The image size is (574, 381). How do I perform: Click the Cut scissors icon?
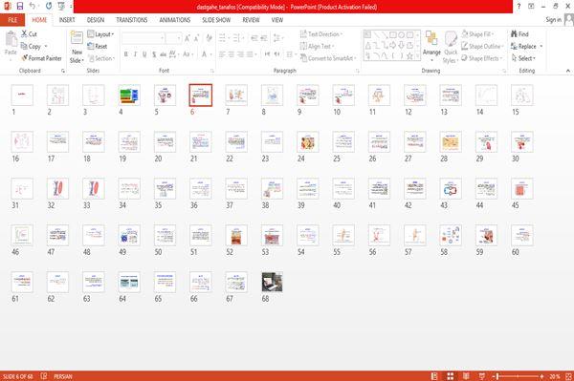[x=24, y=34]
